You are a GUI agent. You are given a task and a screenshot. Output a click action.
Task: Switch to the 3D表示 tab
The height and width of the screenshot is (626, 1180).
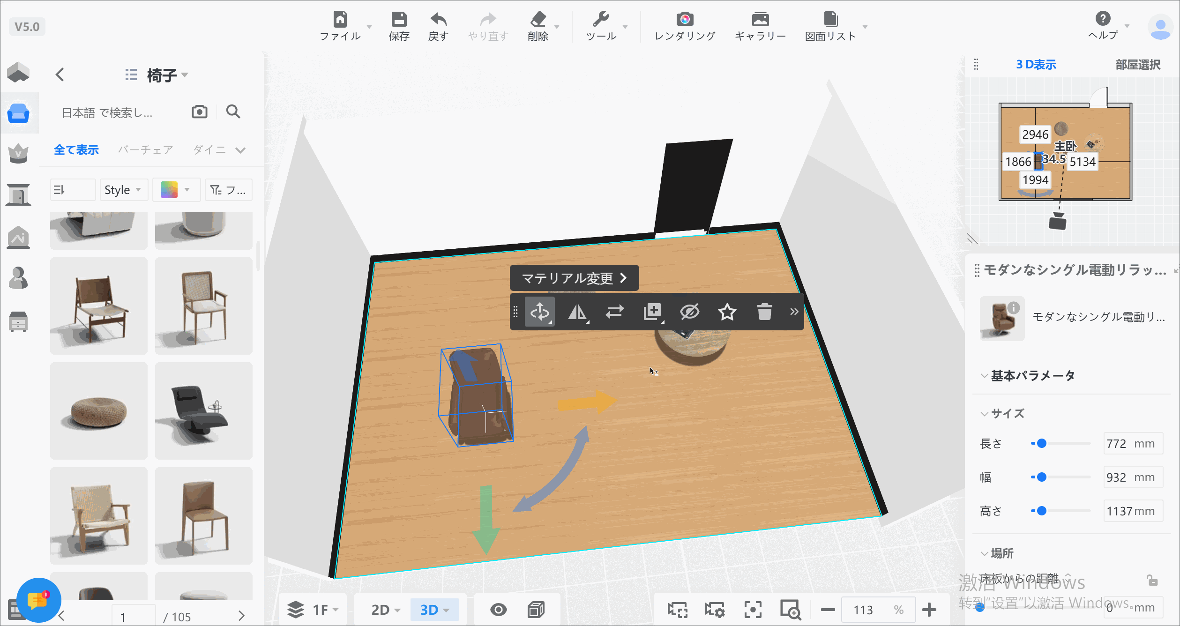1036,65
